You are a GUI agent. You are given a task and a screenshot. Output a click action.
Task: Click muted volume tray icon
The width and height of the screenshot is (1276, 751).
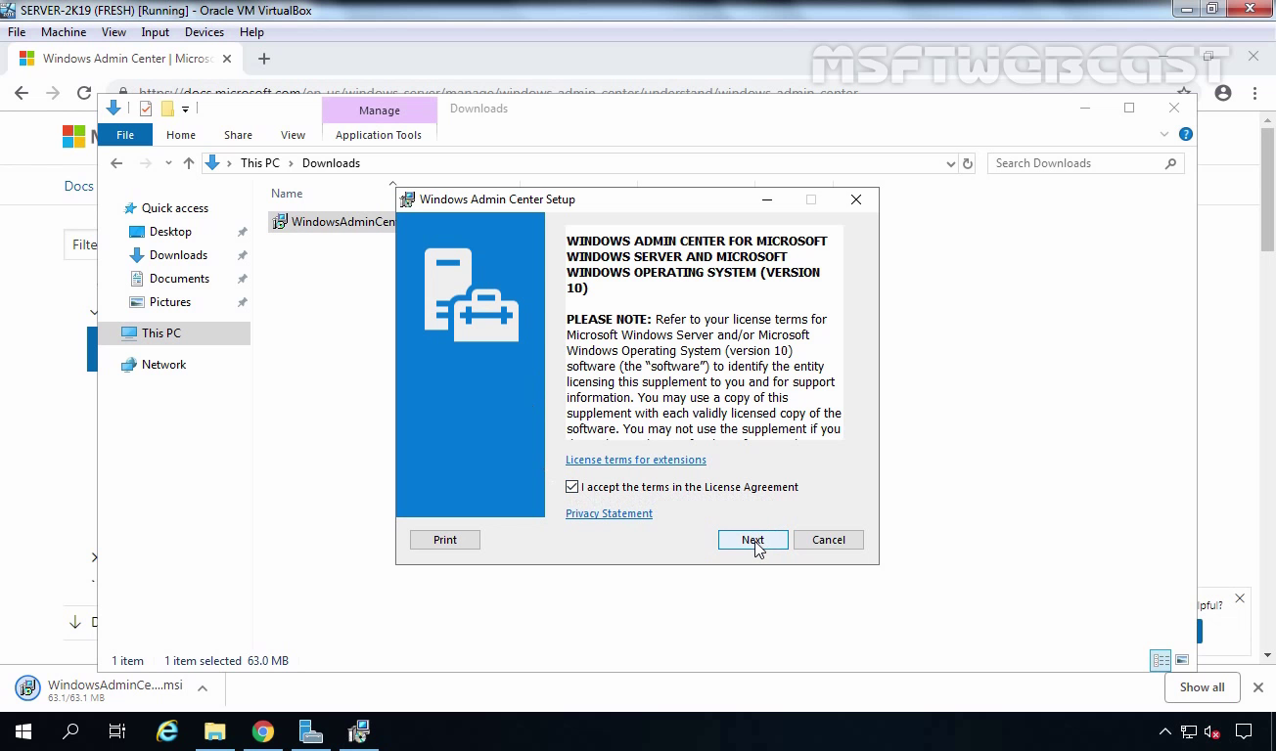pyautogui.click(x=1212, y=731)
